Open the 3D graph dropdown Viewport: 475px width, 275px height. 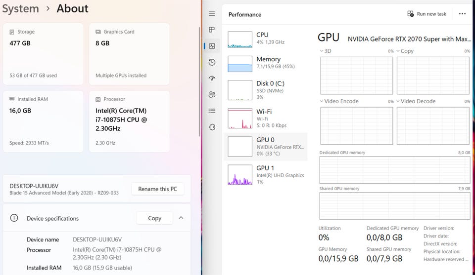pyautogui.click(x=322, y=51)
